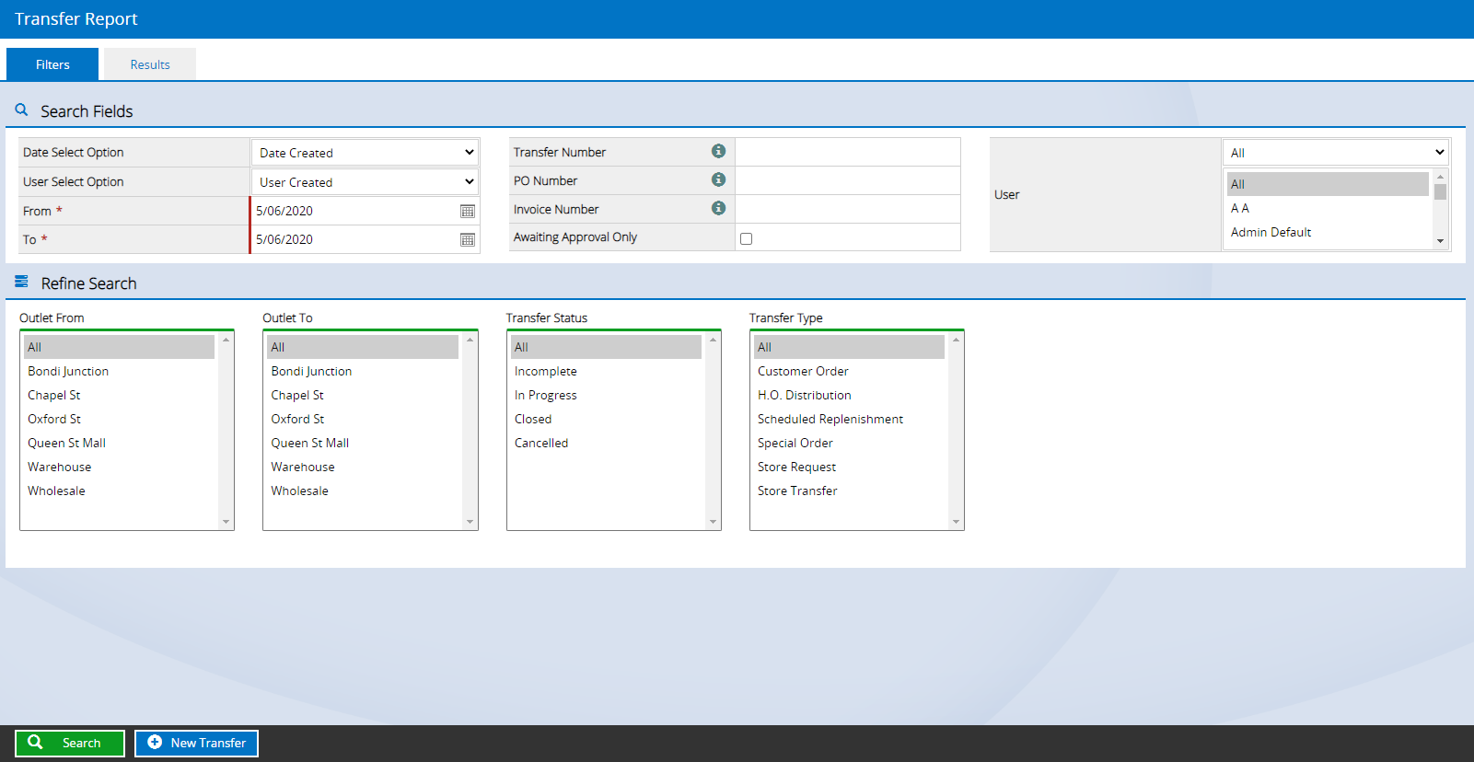The image size is (1474, 762).
Task: Click the Refine Search list icon
Action: click(21, 282)
